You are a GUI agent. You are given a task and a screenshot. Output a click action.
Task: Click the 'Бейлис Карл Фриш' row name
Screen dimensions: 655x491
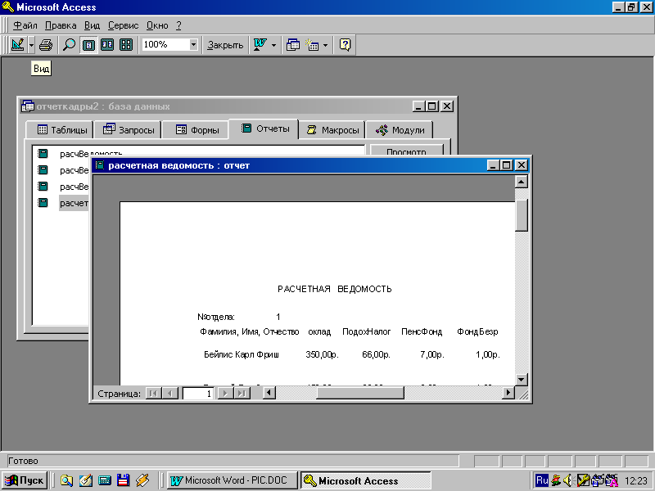coord(242,354)
